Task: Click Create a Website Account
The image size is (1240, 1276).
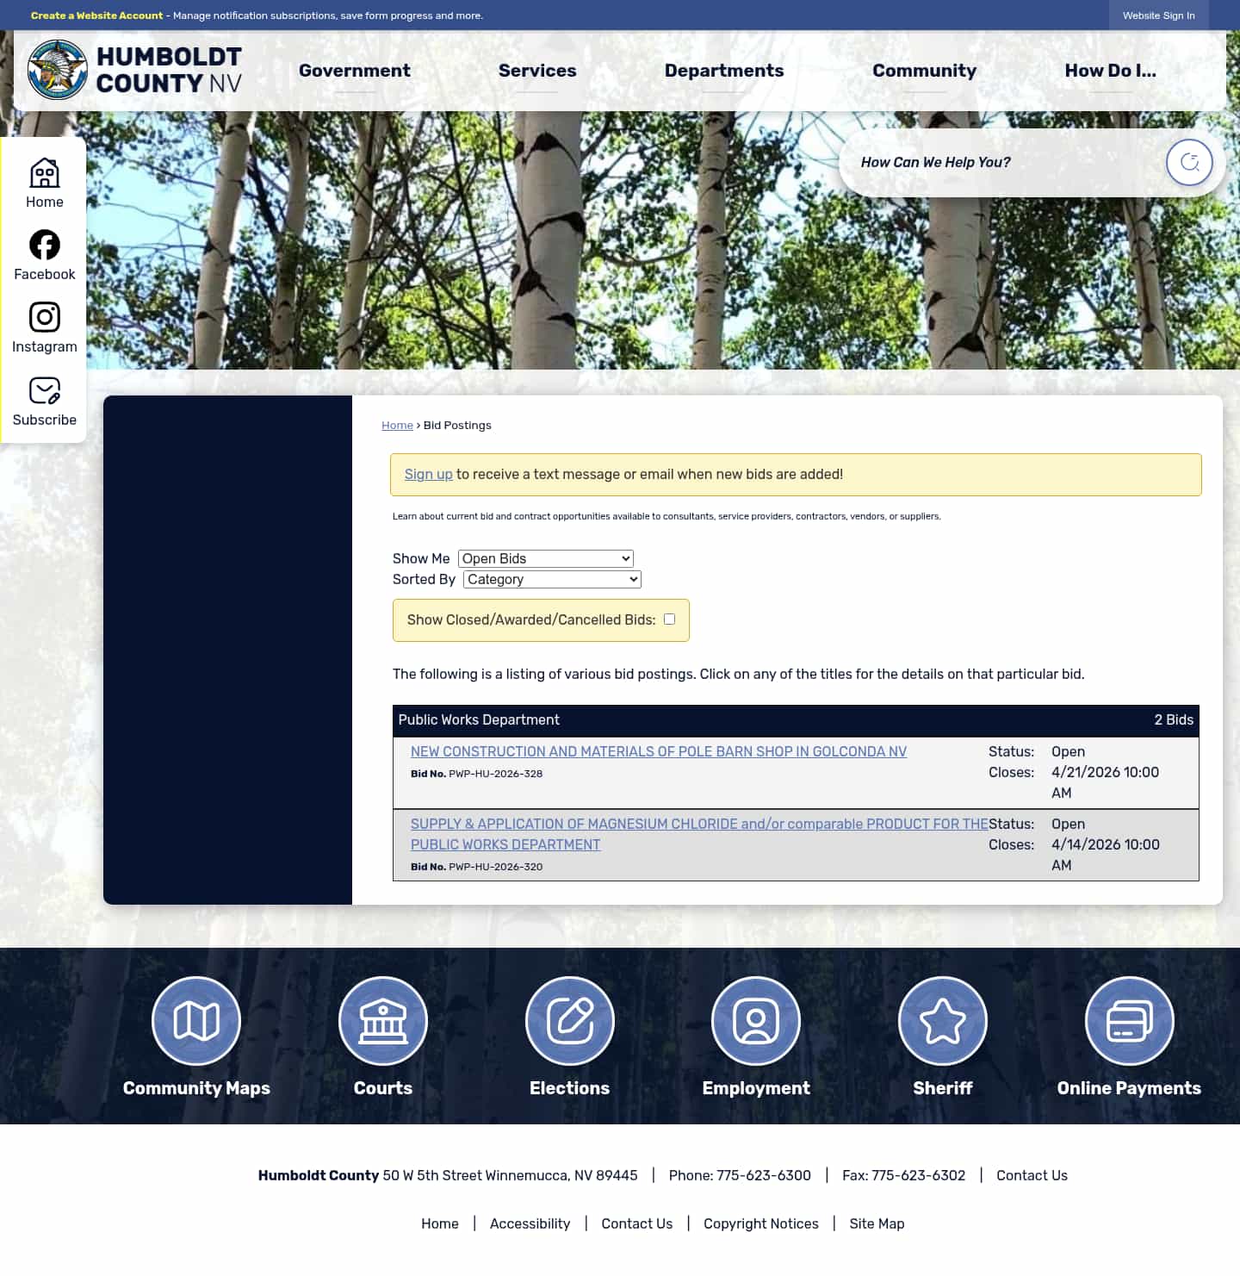Action: tap(96, 16)
